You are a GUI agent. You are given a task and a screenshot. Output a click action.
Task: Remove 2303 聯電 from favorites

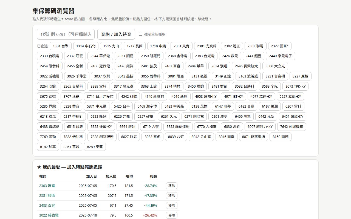pyautogui.click(x=172, y=186)
